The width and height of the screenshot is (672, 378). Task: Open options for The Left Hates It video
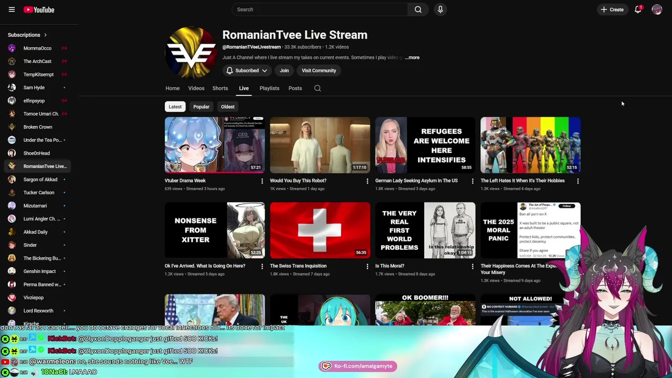point(577,181)
